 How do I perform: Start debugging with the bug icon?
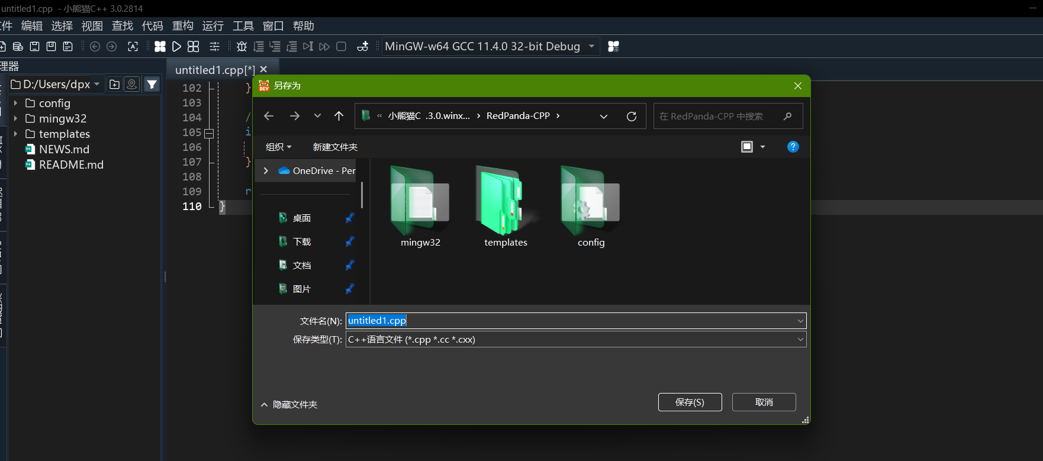[242, 46]
